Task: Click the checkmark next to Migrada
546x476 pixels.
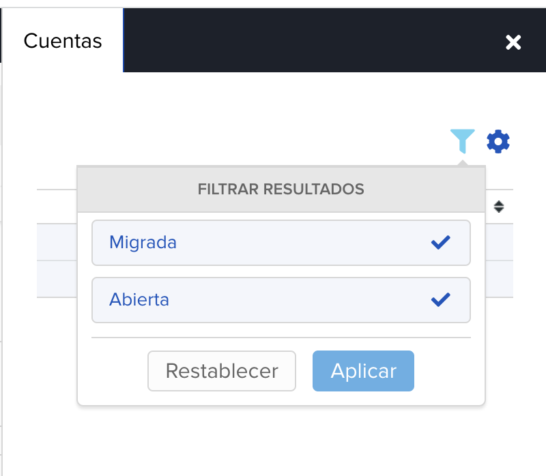Action: [x=441, y=243]
